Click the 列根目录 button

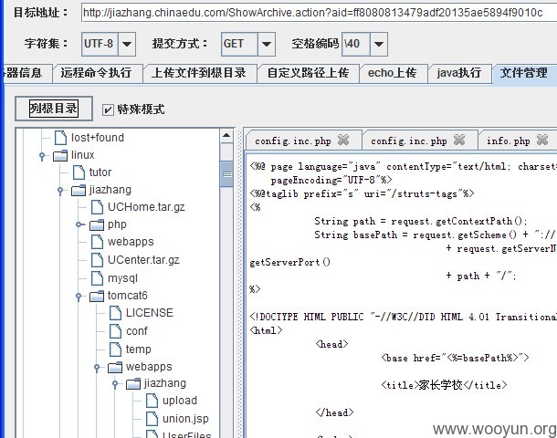coord(54,109)
